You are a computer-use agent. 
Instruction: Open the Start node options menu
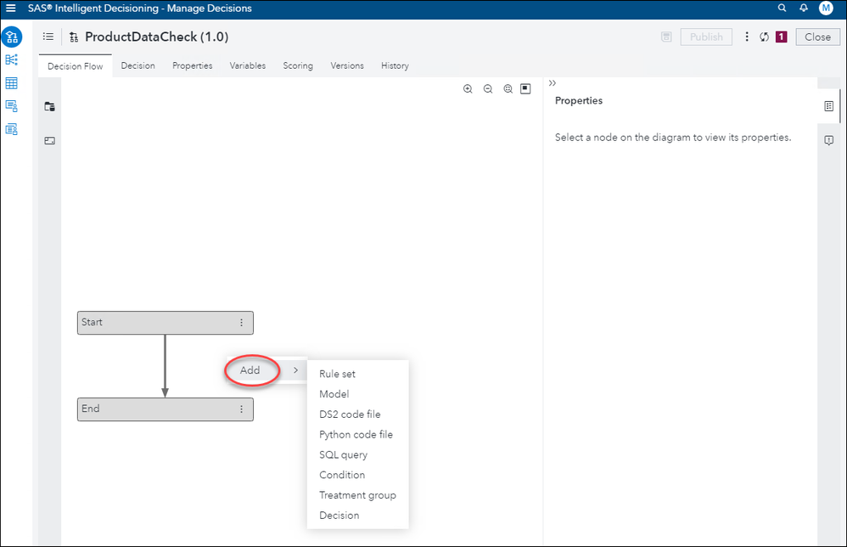pyautogui.click(x=242, y=323)
